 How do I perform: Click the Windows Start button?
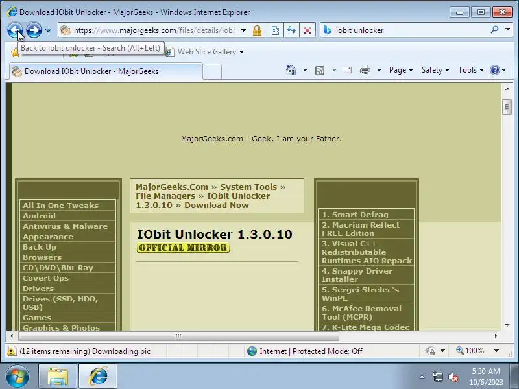pos(18,376)
